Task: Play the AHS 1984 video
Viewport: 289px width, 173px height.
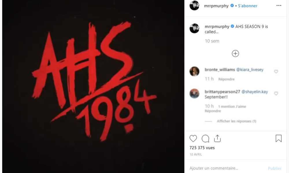Action: [93, 86]
